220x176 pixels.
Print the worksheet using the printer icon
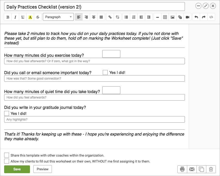[x=182, y=169]
